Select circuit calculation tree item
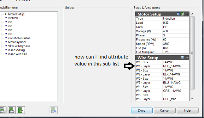 click(19, 38)
